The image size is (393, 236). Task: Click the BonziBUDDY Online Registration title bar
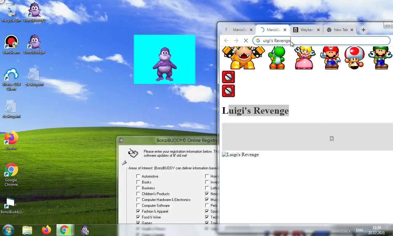pos(168,140)
